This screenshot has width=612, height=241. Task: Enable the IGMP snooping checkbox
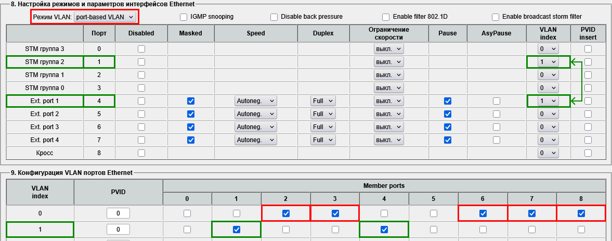click(184, 17)
